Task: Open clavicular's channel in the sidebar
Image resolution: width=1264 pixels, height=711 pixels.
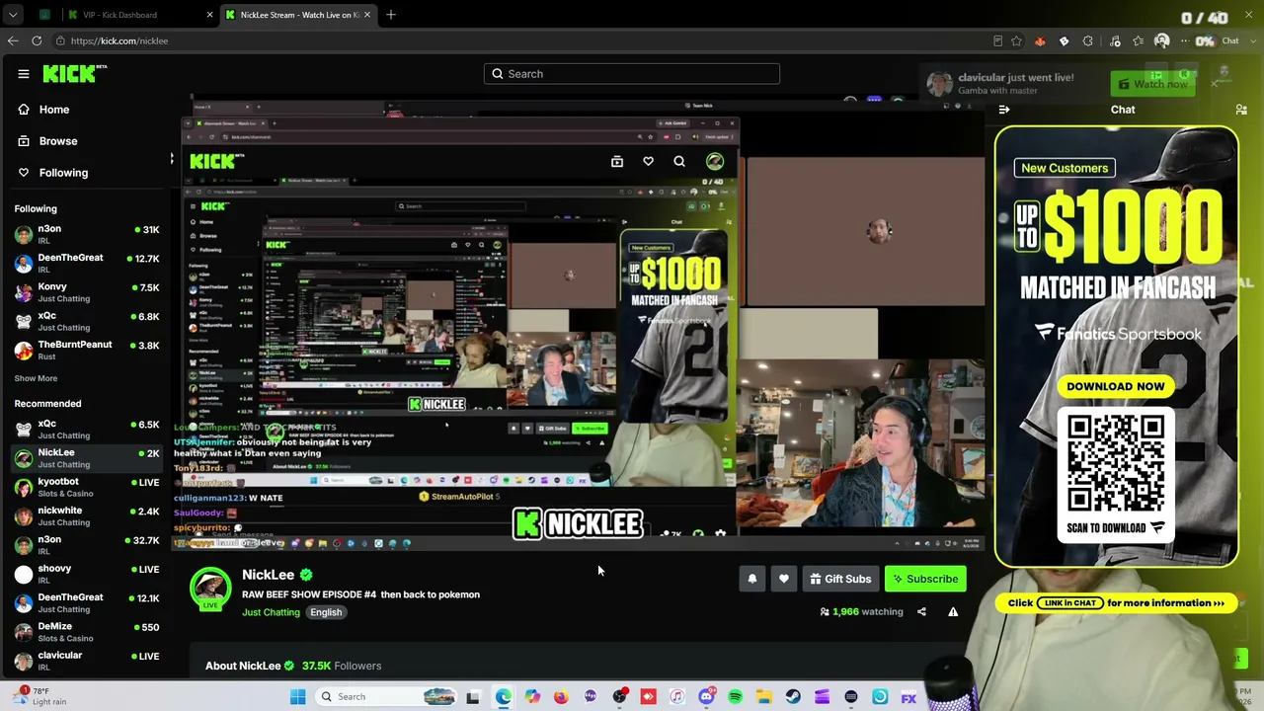Action: (87, 661)
